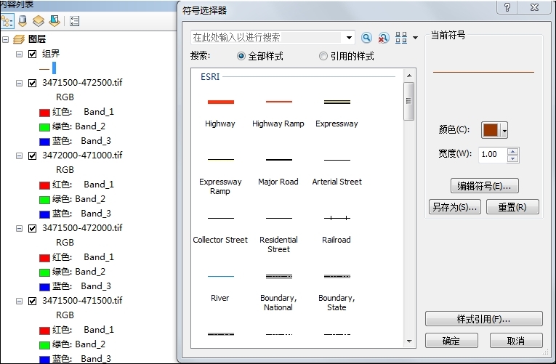Choose the Railroad line symbol
Viewport: 556px width, 364px height.
(337, 218)
